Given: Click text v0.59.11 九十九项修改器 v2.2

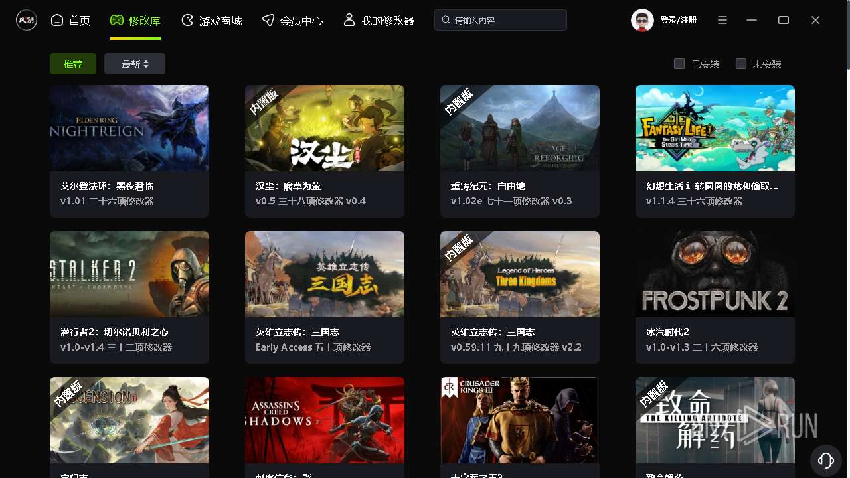Looking at the screenshot, I should coord(517,347).
